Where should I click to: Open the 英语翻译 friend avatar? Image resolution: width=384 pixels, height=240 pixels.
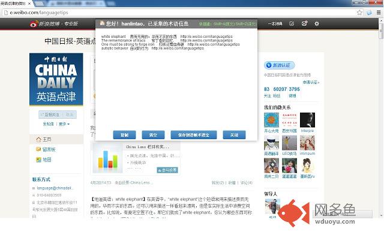tap(272, 143)
